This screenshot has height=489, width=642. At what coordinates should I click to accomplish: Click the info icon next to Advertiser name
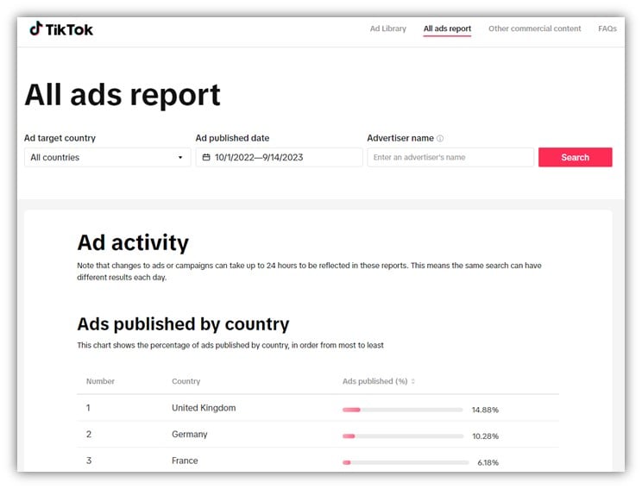point(440,138)
